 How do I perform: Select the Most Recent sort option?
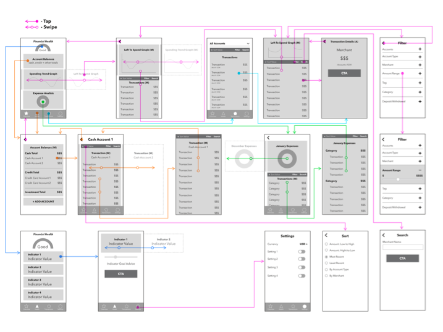(x=326, y=256)
